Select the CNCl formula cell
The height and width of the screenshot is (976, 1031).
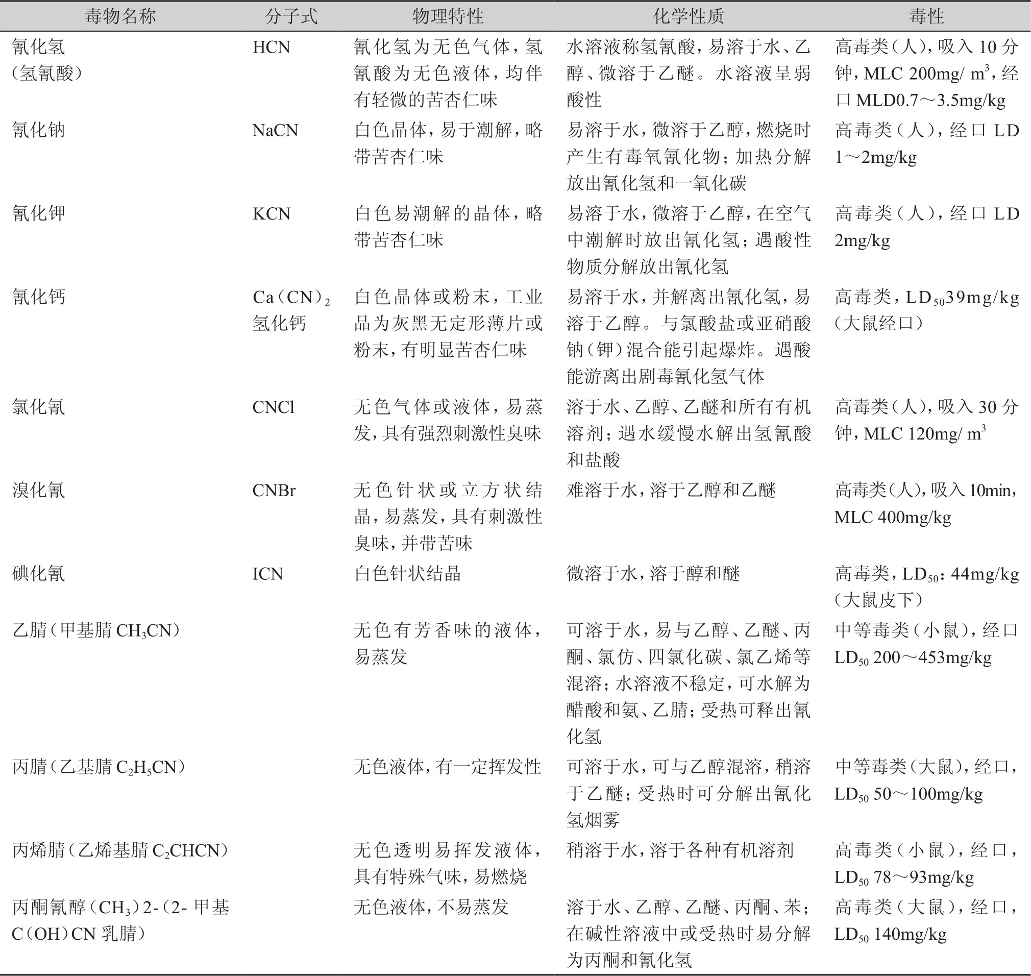click(x=274, y=407)
